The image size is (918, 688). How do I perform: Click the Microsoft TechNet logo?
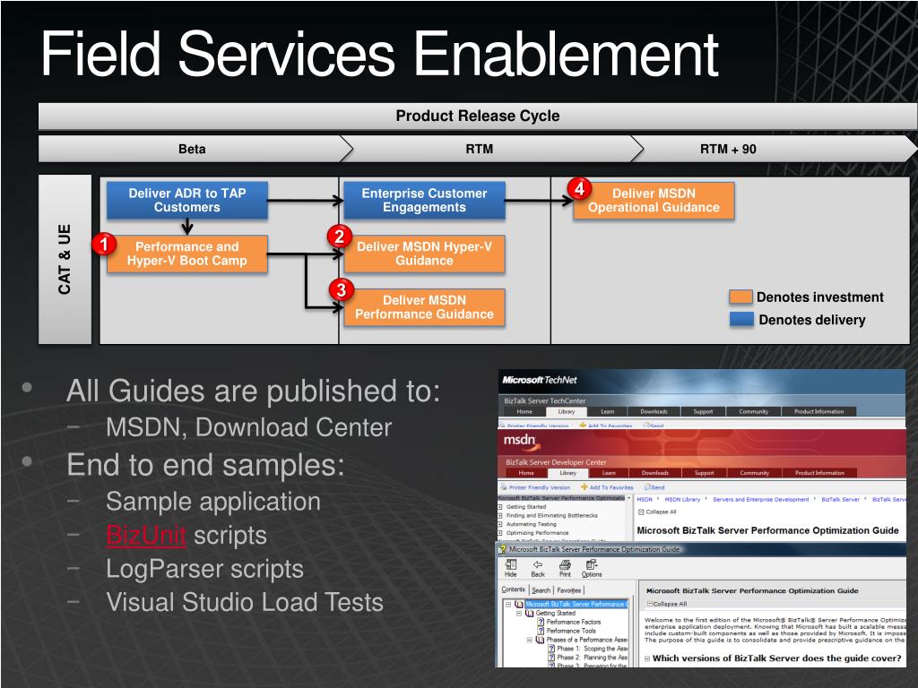pyautogui.click(x=540, y=380)
